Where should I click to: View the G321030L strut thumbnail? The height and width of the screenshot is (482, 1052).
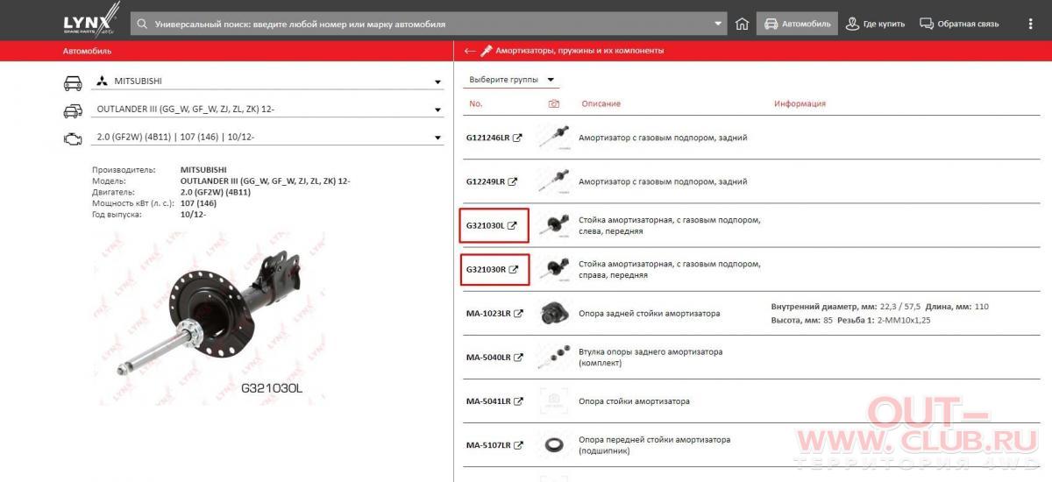tap(554, 225)
